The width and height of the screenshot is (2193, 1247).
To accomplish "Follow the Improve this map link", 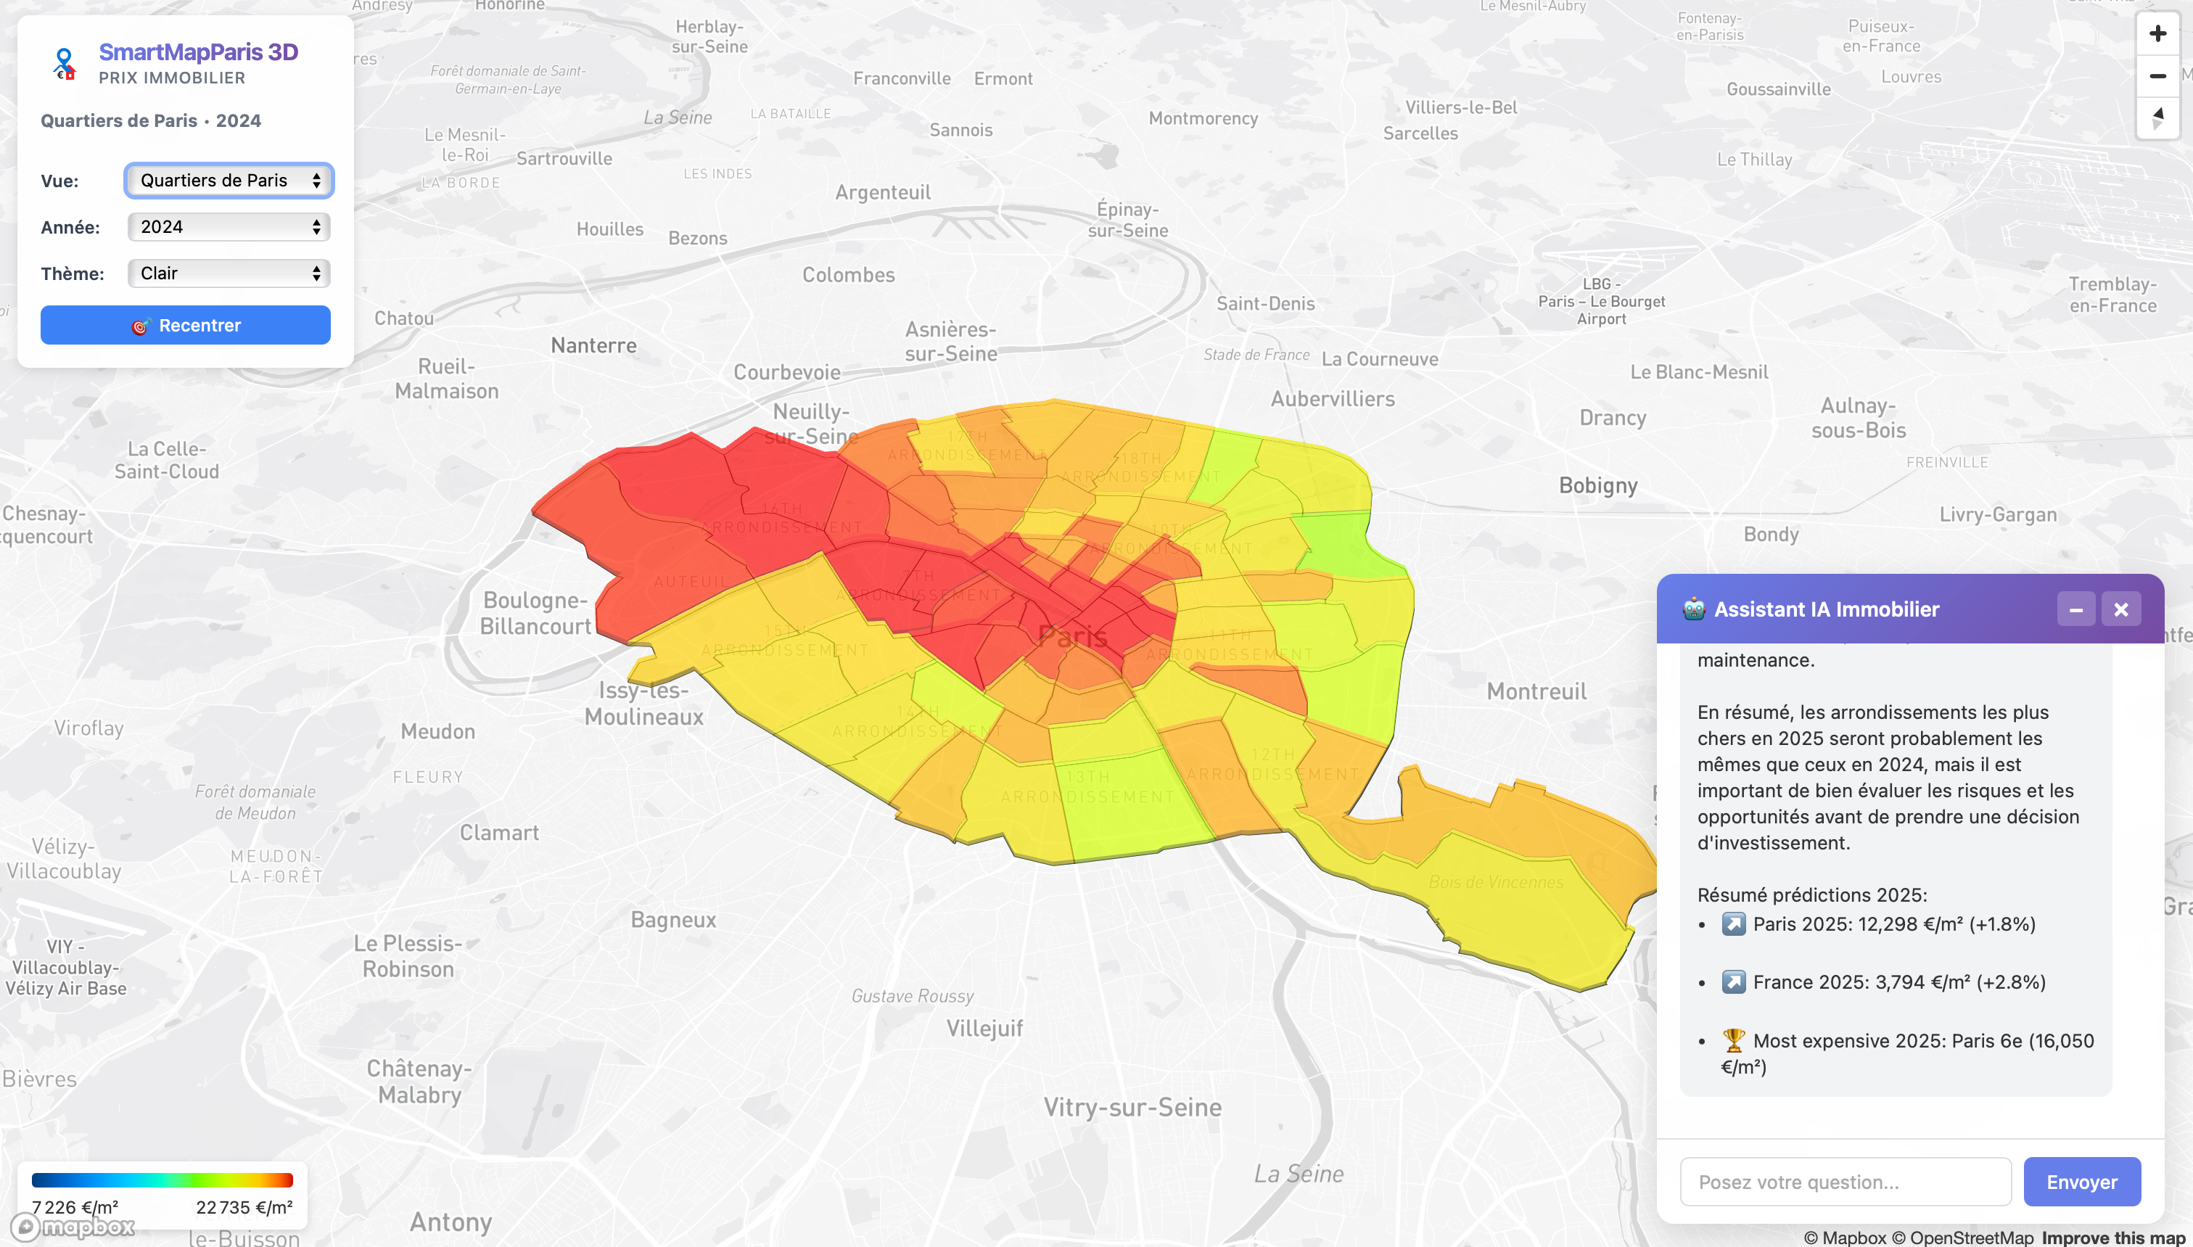I will [x=2113, y=1238].
